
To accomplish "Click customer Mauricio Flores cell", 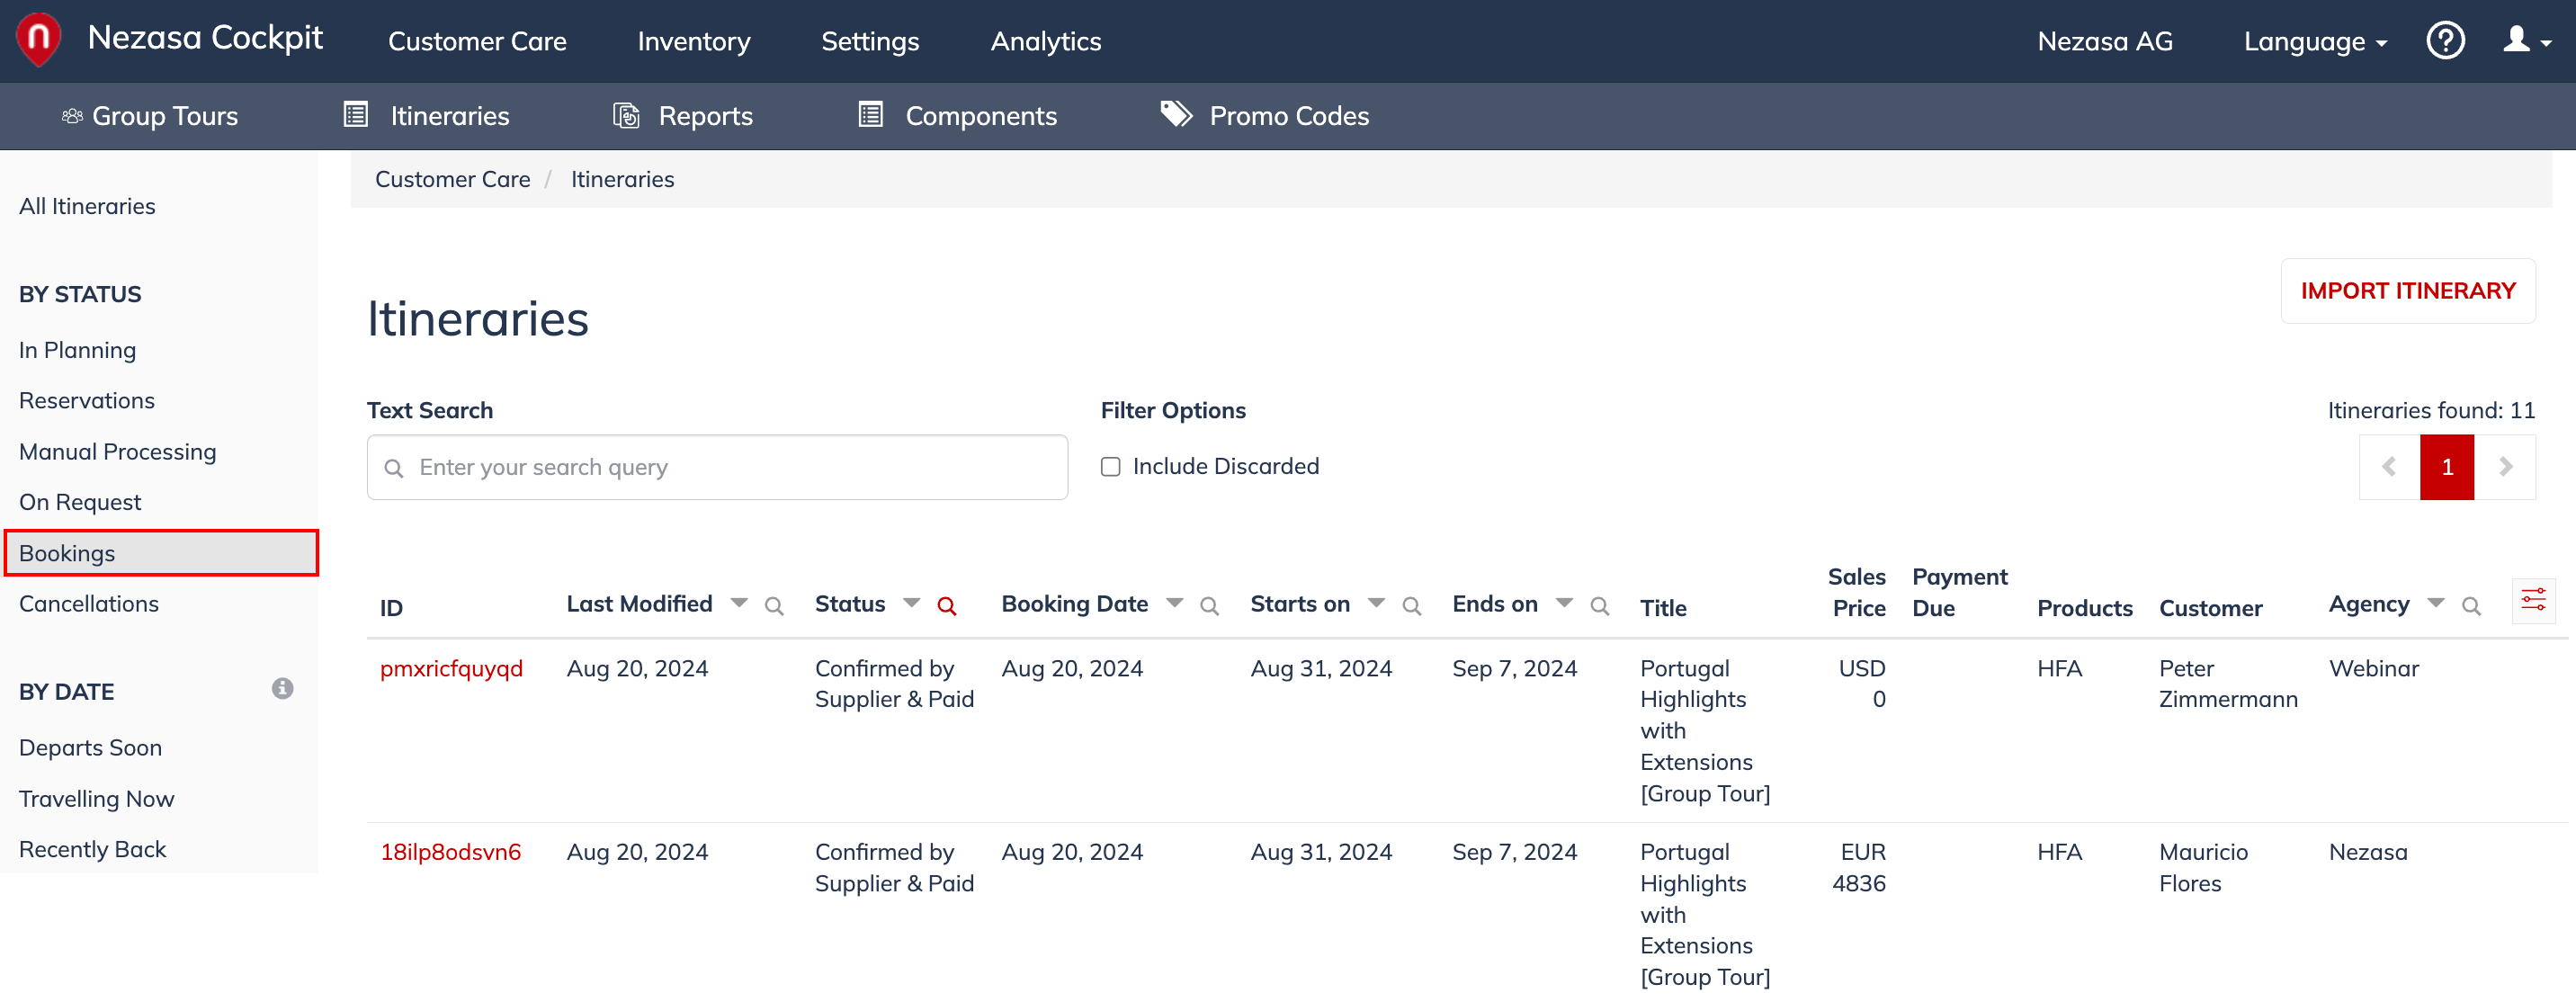I will [2203, 868].
